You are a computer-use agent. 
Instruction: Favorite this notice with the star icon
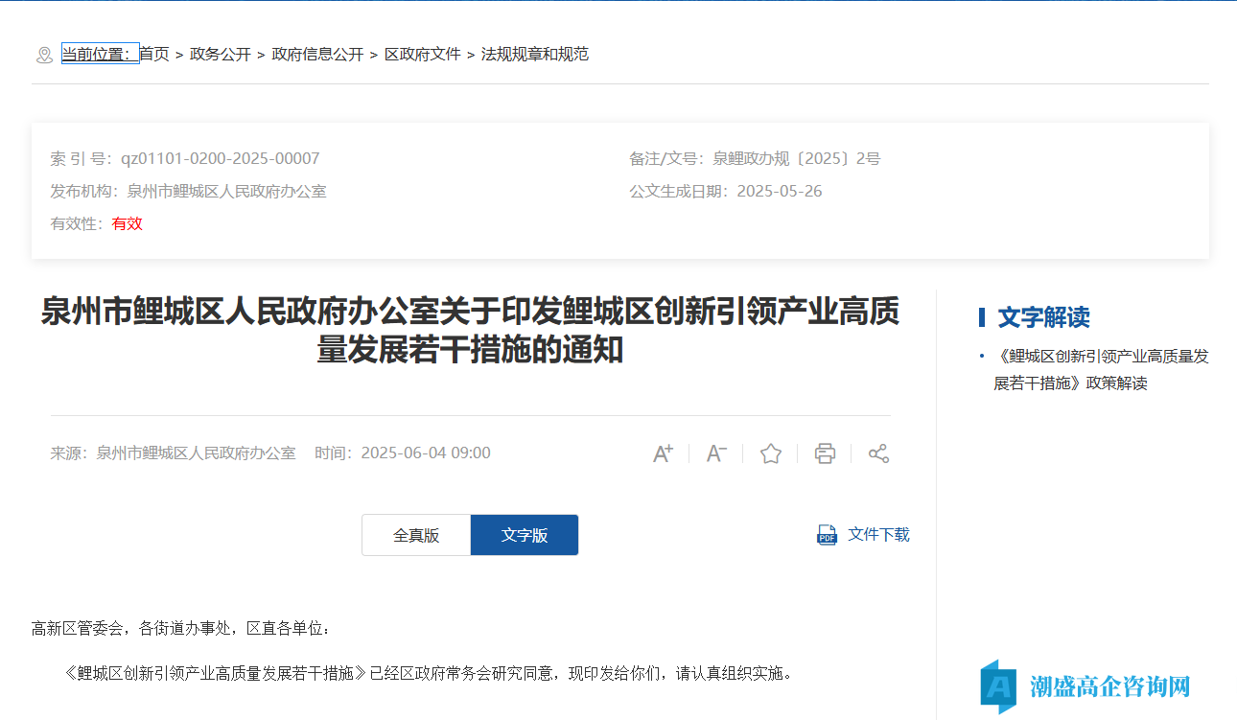click(x=771, y=453)
